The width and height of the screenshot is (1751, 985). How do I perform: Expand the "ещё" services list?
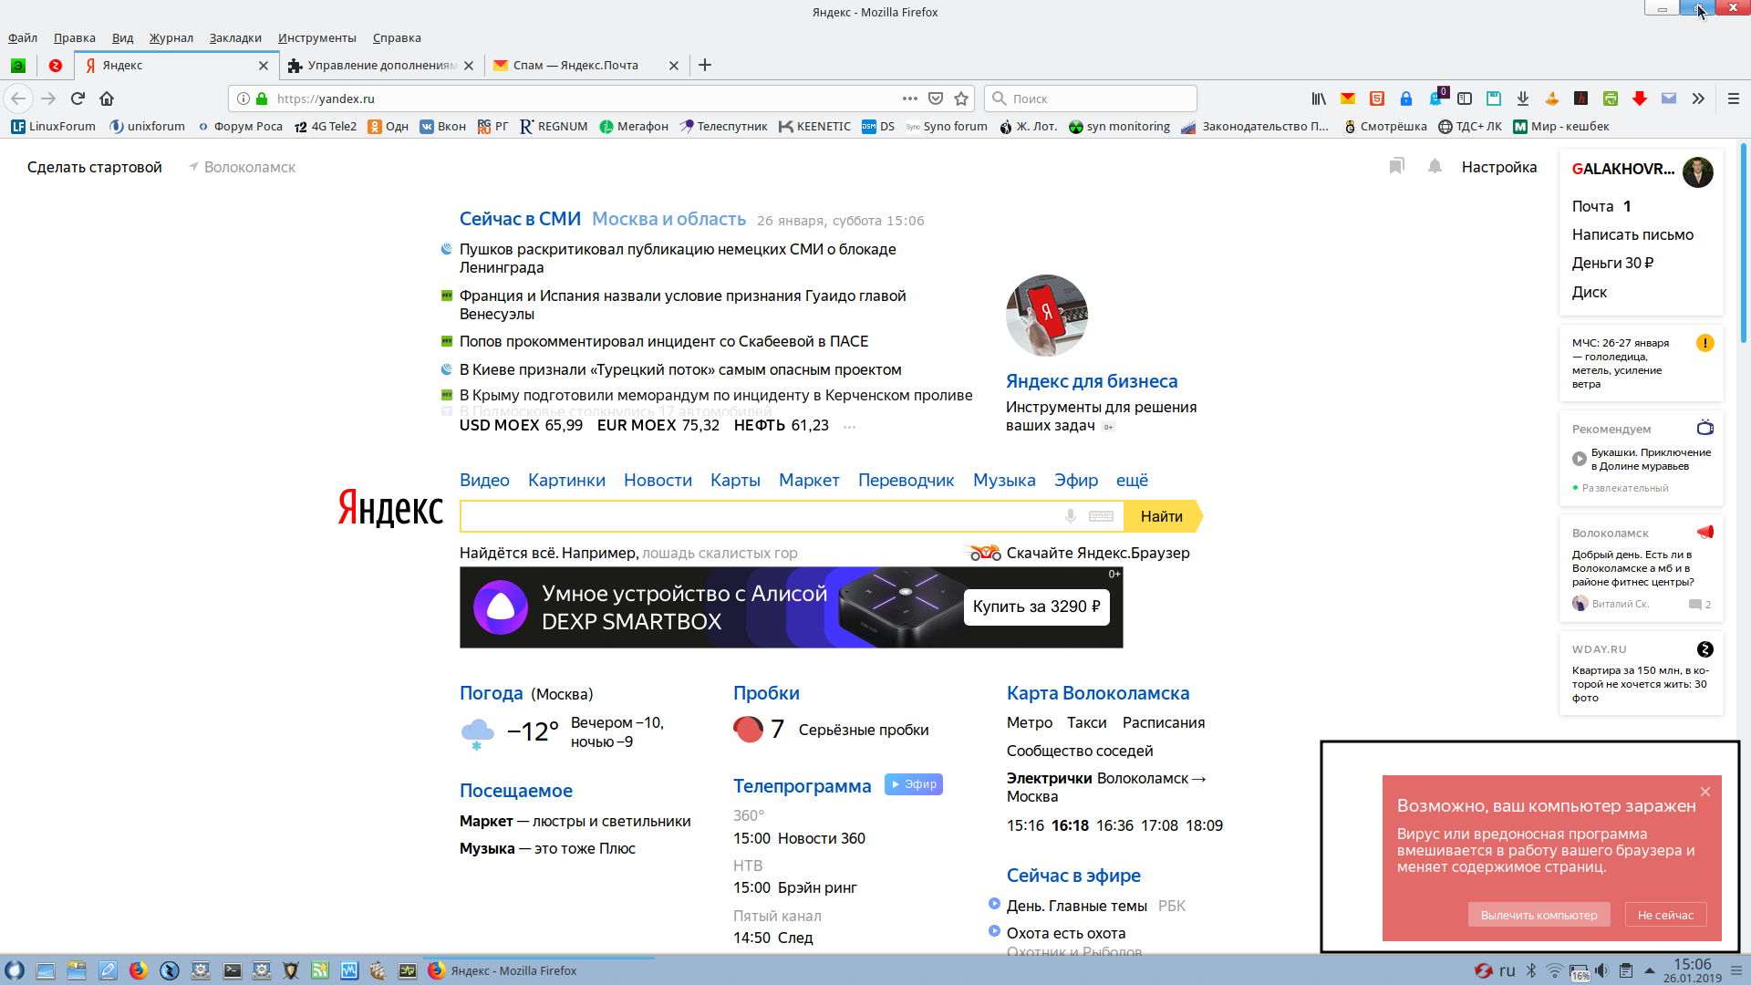tap(1132, 481)
